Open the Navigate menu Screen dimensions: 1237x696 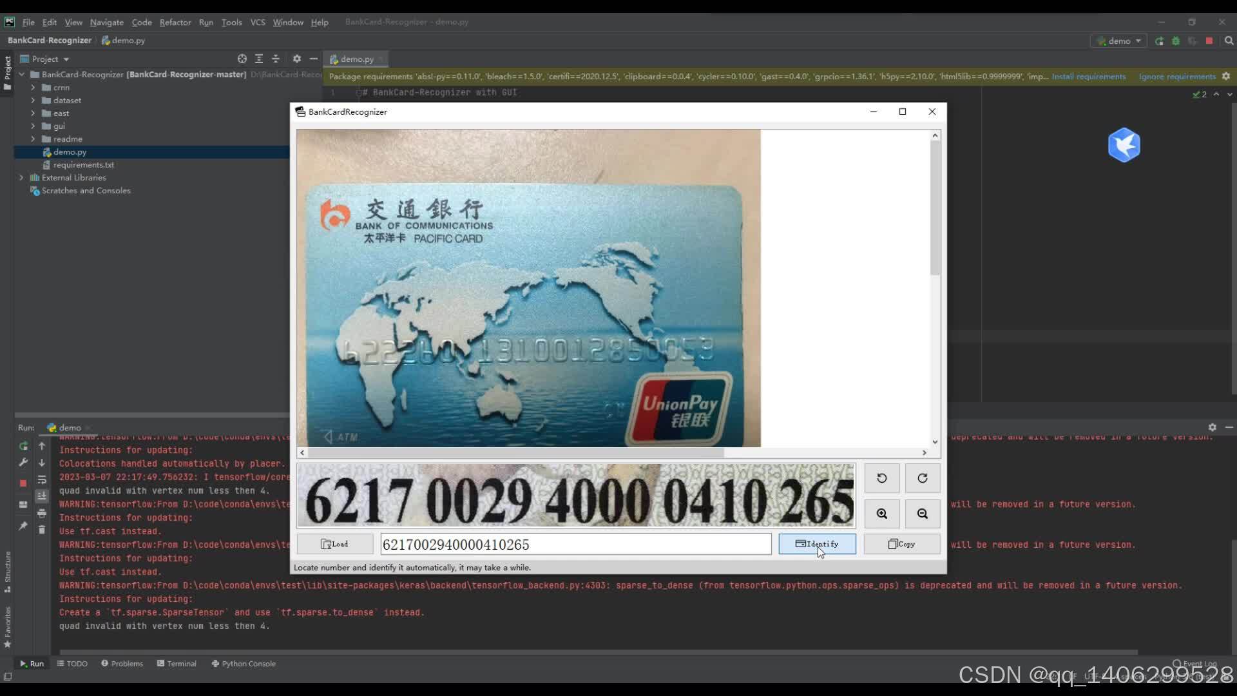(107, 22)
